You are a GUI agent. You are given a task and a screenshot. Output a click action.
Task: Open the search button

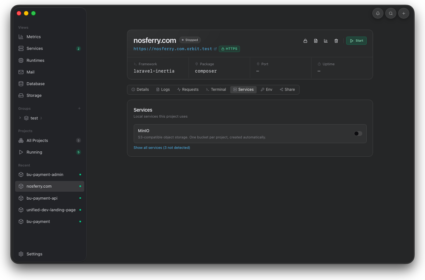391,13
